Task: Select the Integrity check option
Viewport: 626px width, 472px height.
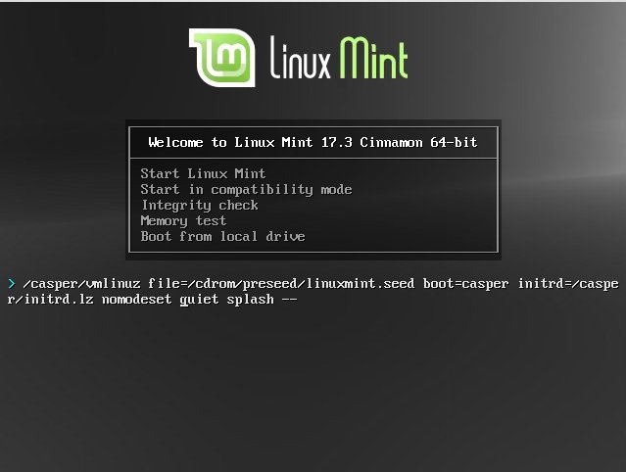Action: click(x=200, y=205)
